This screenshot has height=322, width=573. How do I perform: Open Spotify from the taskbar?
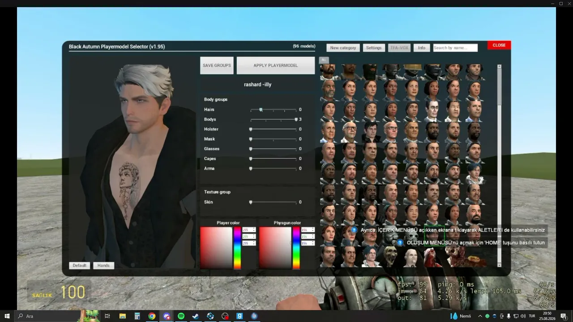tap(181, 316)
